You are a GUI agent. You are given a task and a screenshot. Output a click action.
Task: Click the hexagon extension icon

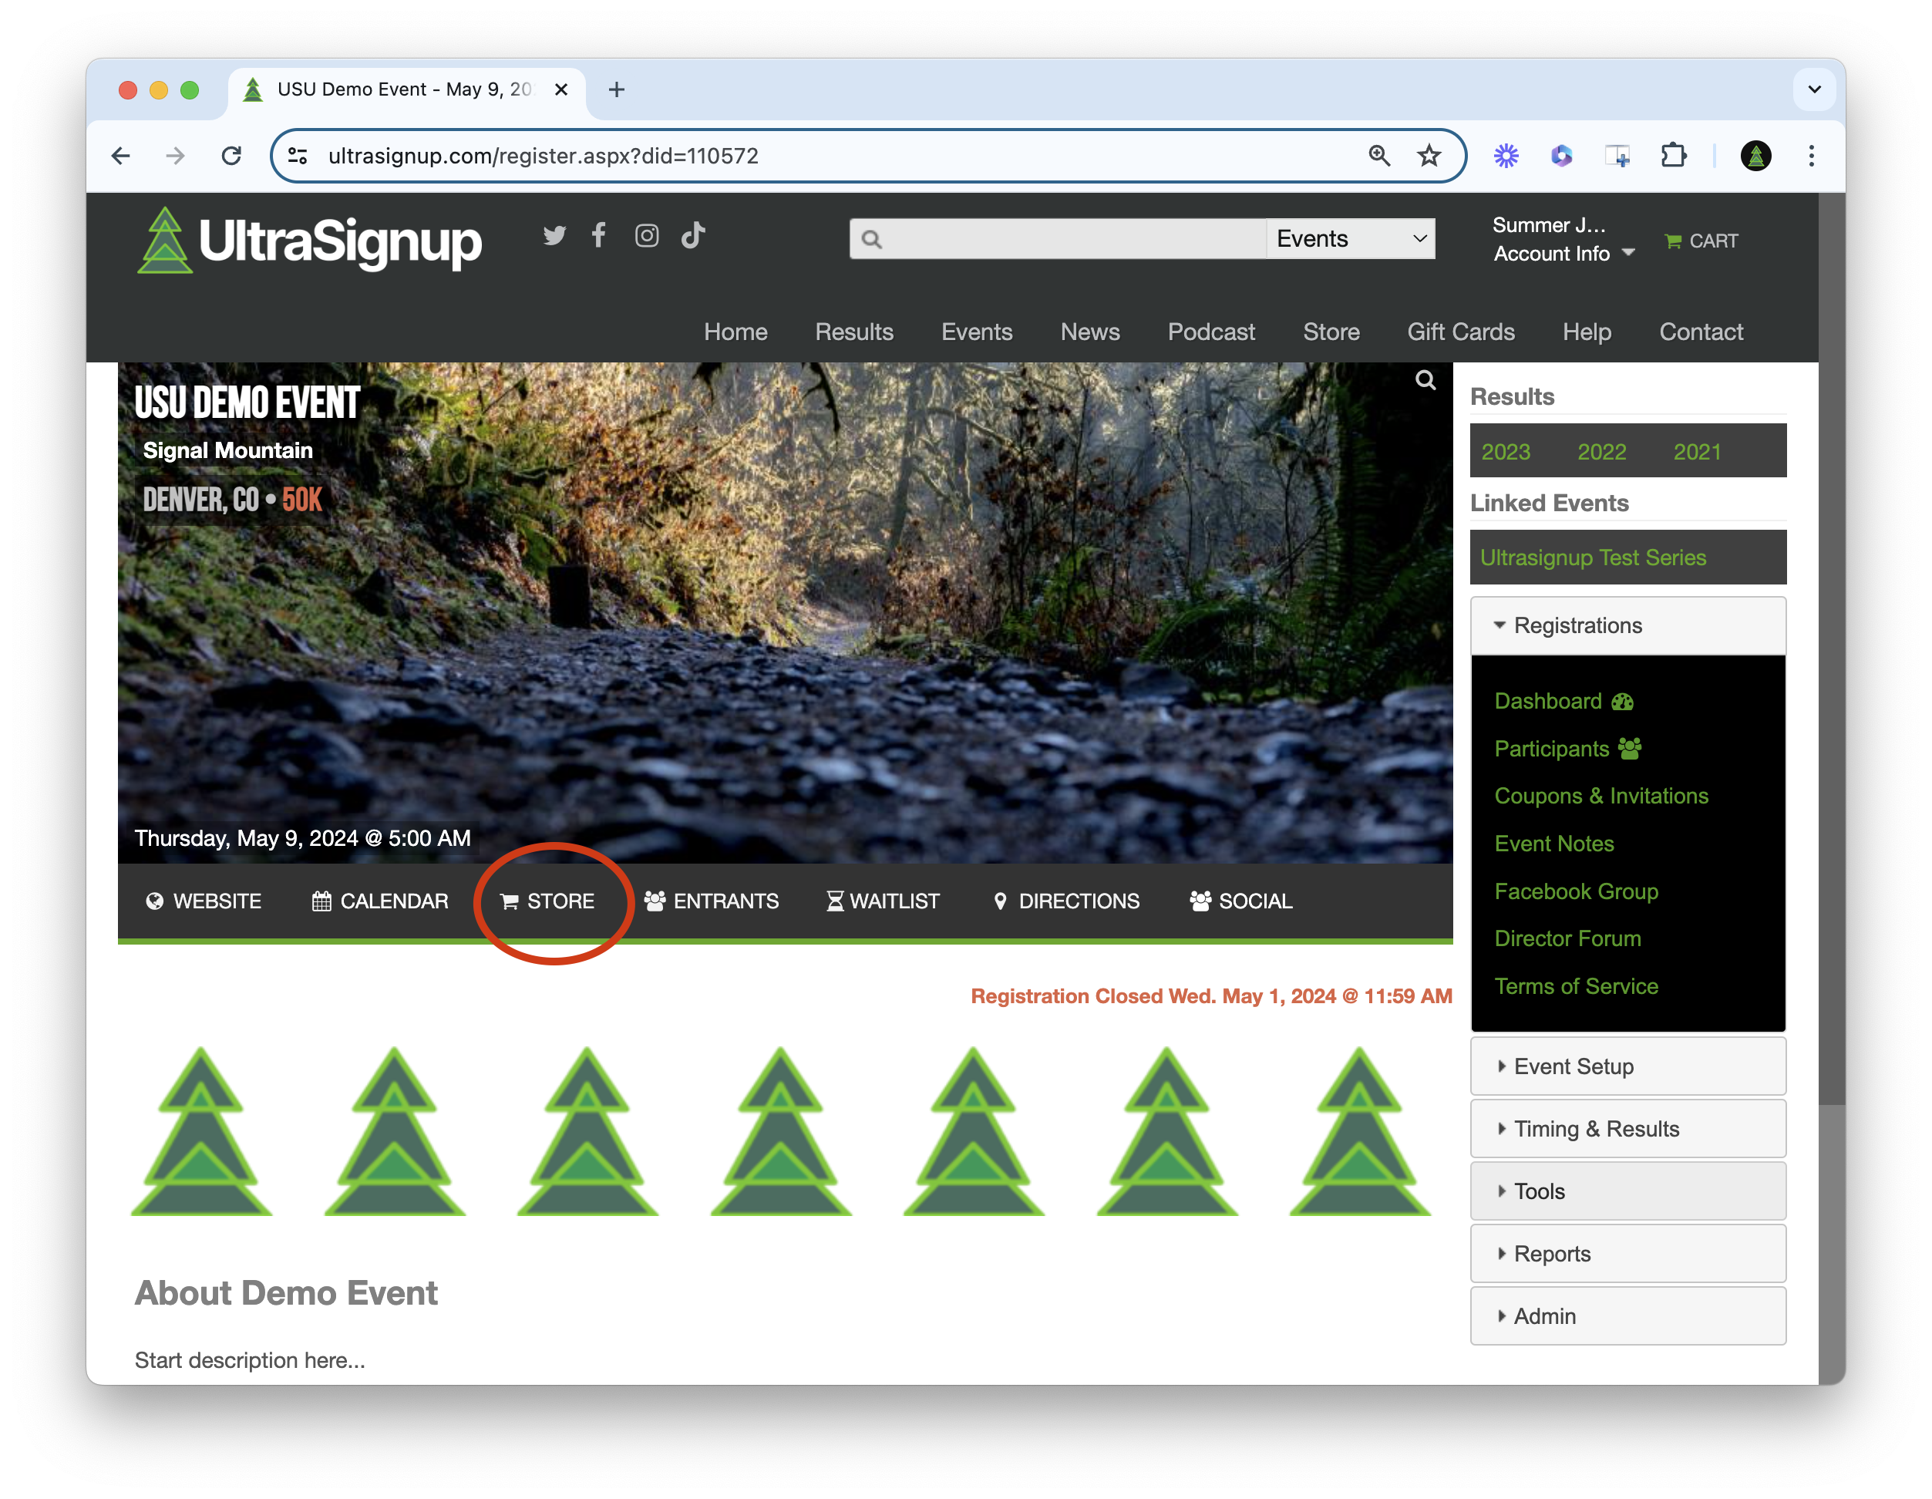coord(1561,157)
